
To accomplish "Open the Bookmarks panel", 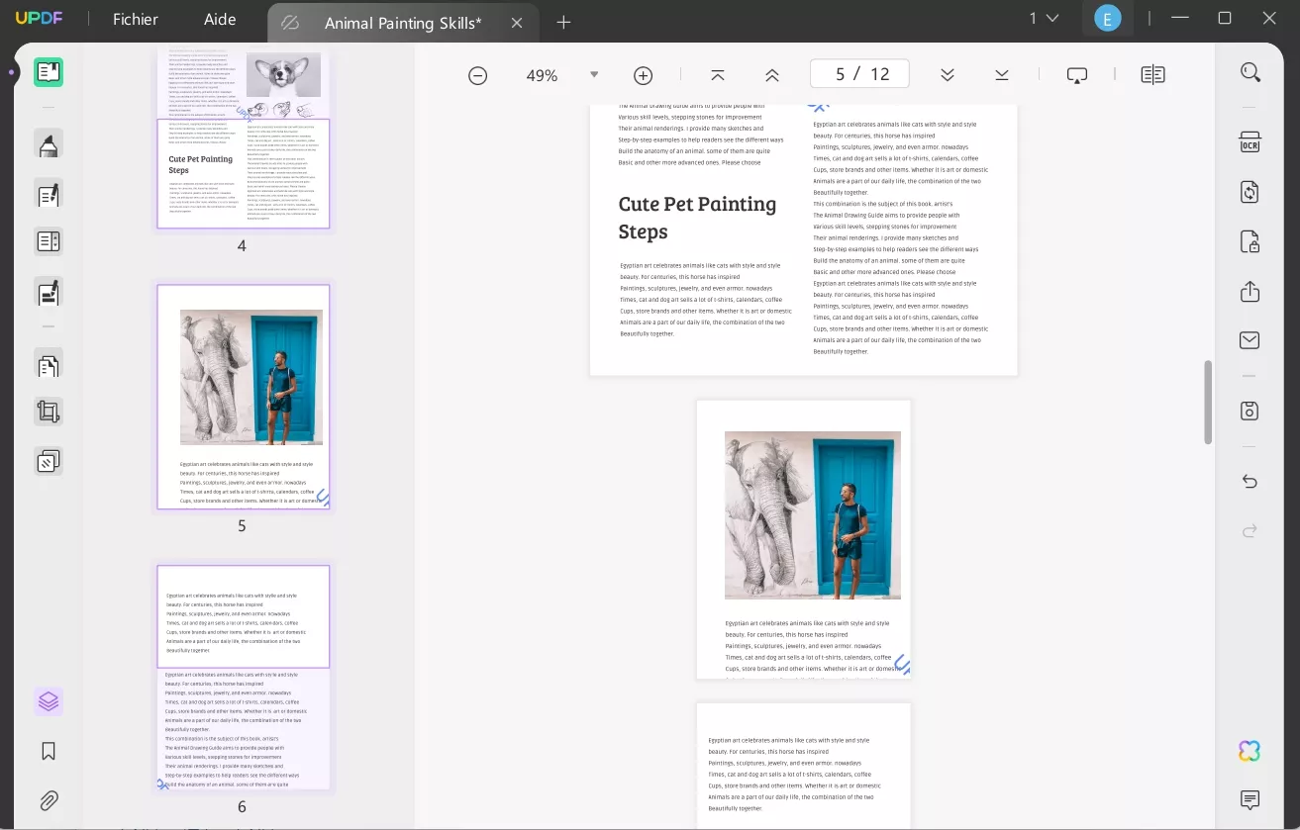I will [49, 752].
